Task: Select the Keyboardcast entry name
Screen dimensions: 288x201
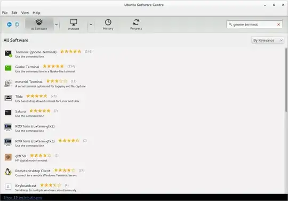Action: (26, 186)
